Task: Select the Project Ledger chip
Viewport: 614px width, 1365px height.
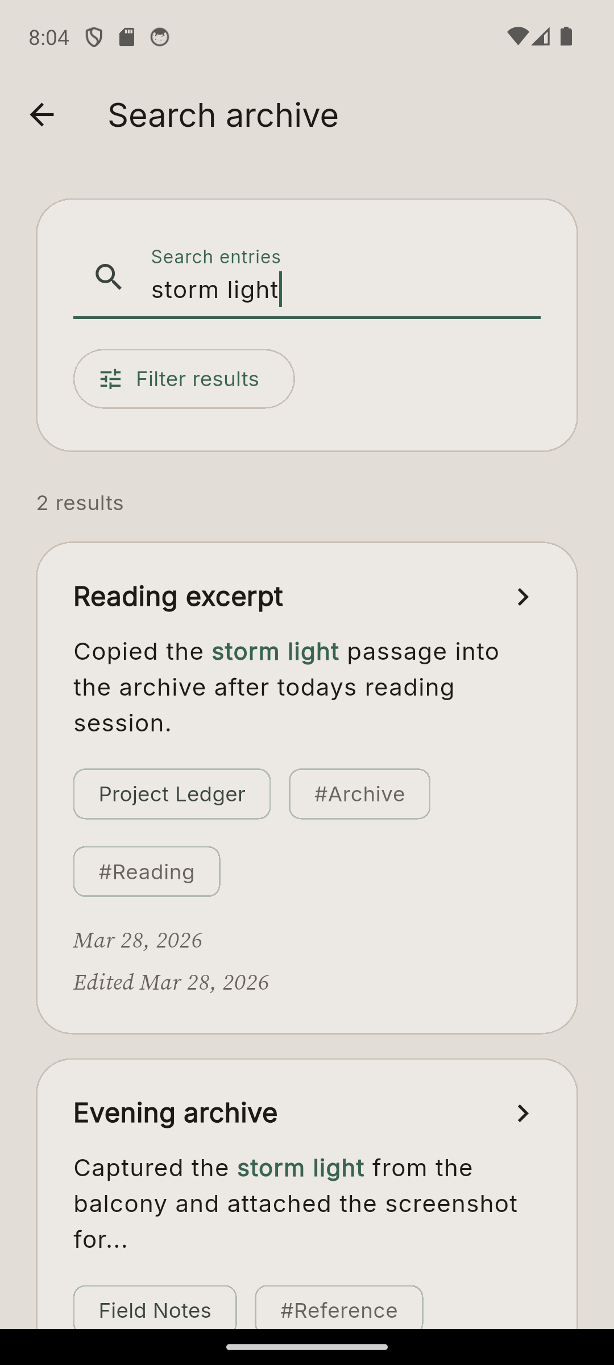Action: point(172,794)
